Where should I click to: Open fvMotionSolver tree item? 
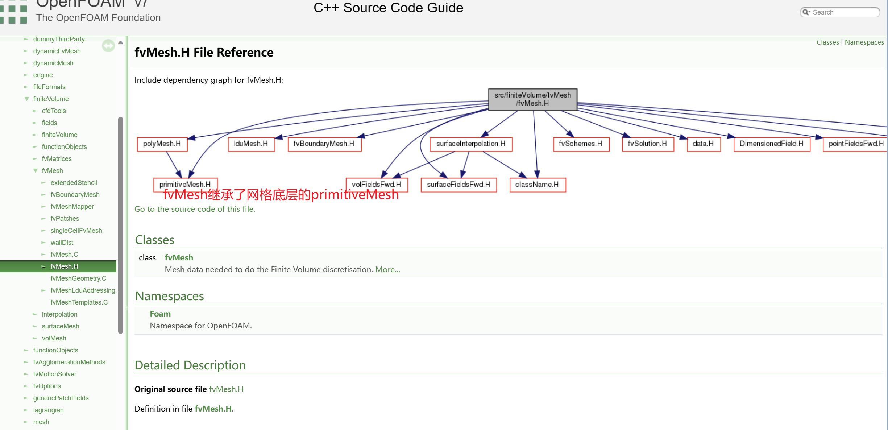point(55,374)
